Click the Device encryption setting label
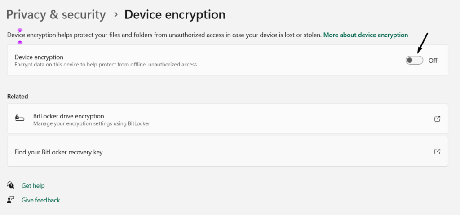The width and height of the screenshot is (460, 215). click(x=39, y=57)
